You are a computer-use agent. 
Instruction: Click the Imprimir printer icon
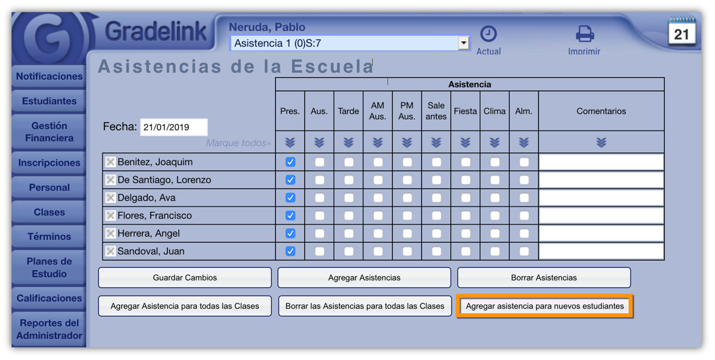584,34
